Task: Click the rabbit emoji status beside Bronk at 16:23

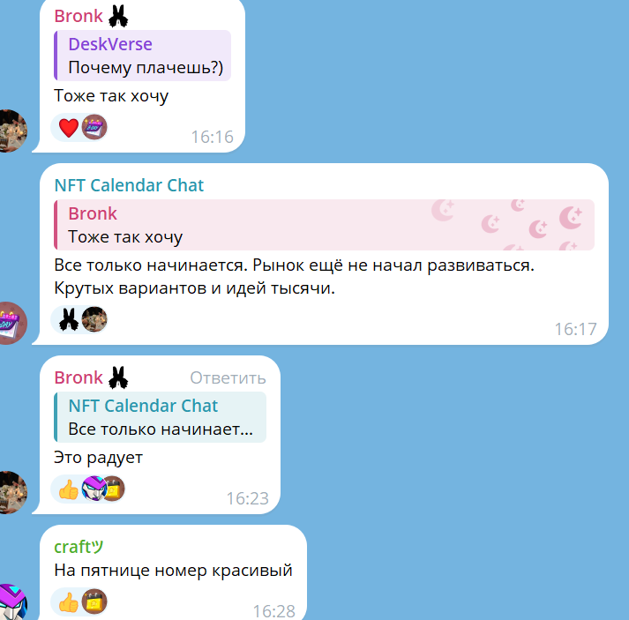Action: click(x=118, y=377)
